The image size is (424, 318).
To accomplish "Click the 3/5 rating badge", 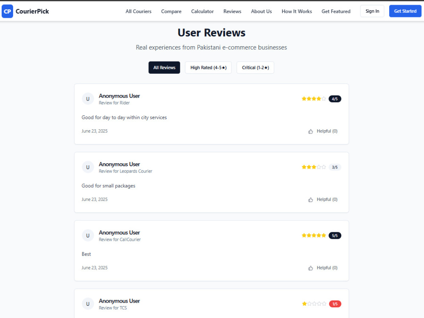I will 335,167.
